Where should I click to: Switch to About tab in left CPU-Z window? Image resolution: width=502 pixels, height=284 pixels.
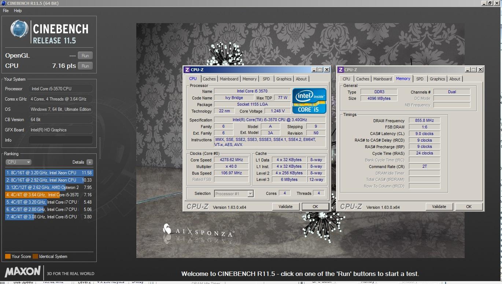coord(301,79)
